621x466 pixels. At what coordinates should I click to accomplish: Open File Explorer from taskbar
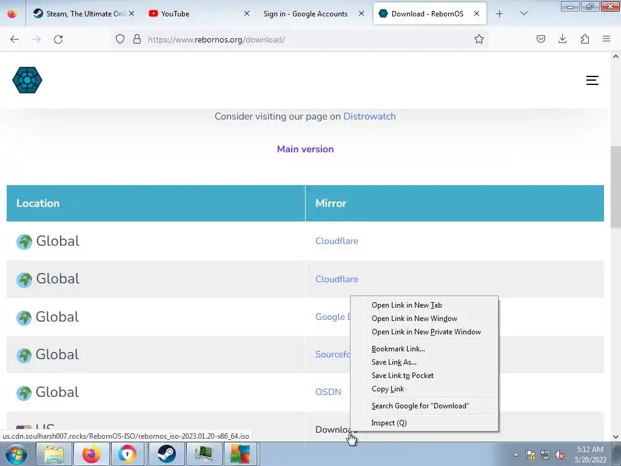[54, 454]
